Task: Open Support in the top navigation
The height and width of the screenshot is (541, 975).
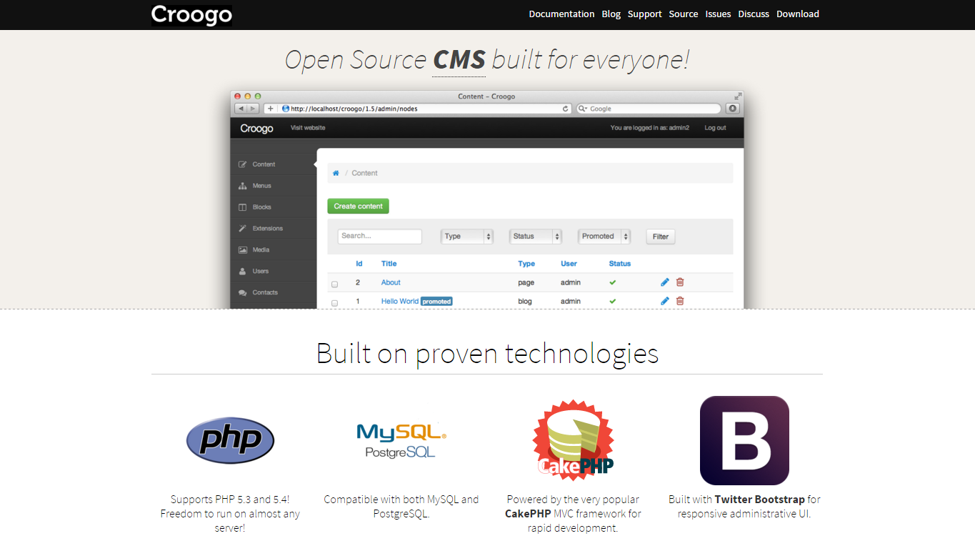Action: pyautogui.click(x=645, y=14)
